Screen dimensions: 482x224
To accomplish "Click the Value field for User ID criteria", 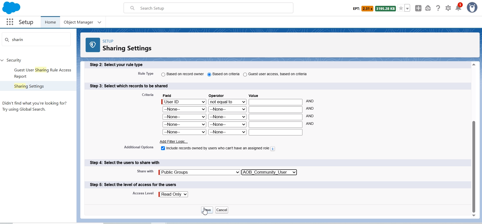I will (276, 102).
